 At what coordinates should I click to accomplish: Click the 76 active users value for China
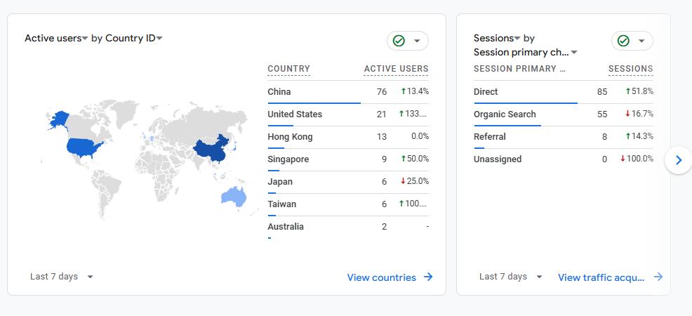pos(382,92)
